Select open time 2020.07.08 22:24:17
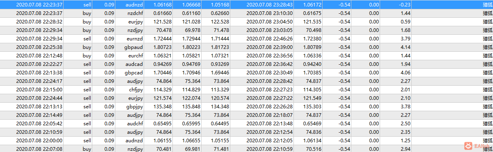Screen dimensions: 493x152 39,81
